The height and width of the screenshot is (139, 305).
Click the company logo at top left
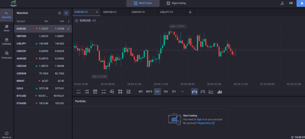click(x=14, y=3)
